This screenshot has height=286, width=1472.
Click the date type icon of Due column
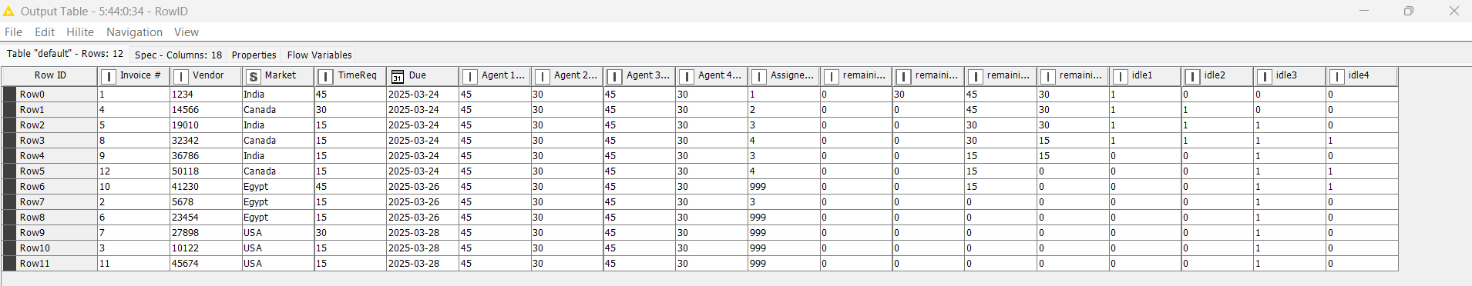click(398, 76)
